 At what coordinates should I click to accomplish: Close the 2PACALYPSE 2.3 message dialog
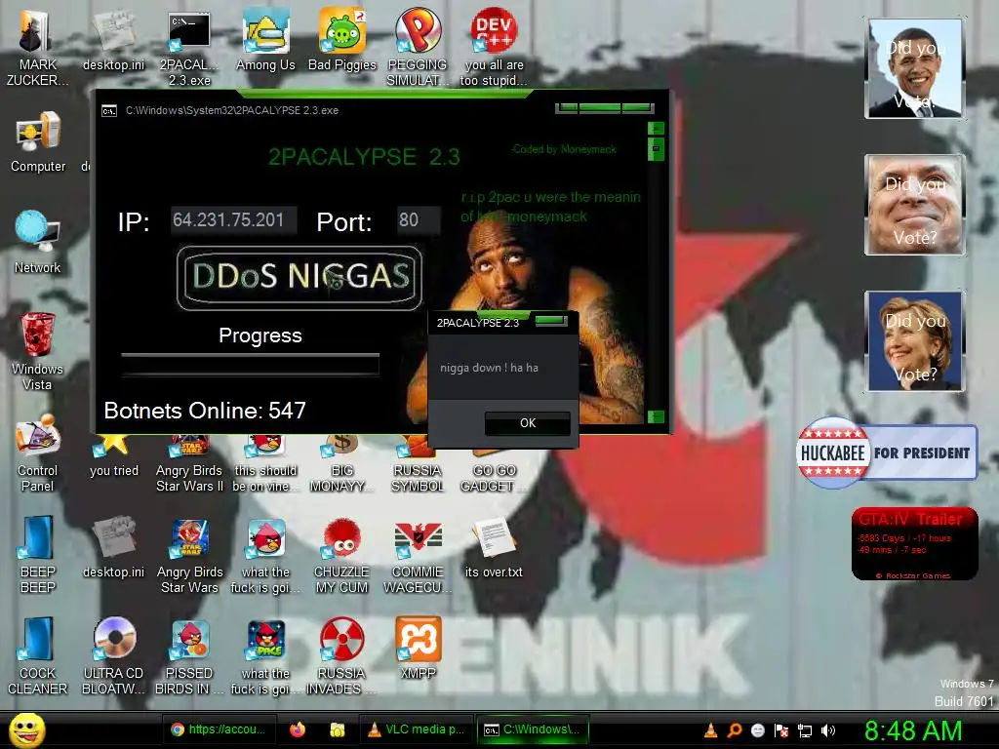pos(551,320)
